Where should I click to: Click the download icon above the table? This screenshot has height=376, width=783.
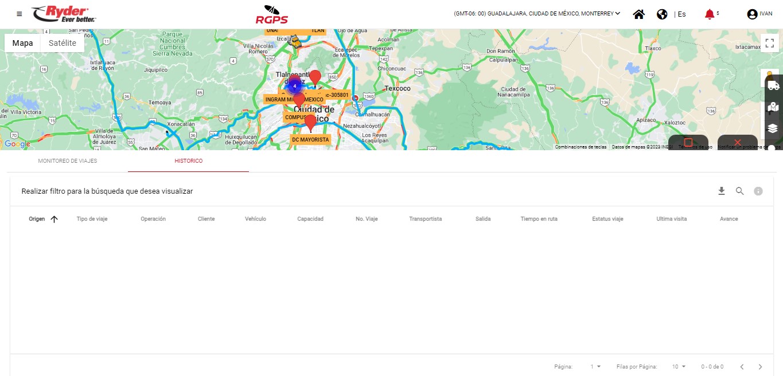pyautogui.click(x=722, y=191)
